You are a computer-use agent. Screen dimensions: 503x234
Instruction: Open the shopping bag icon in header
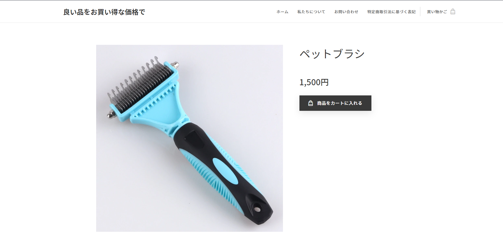pyautogui.click(x=453, y=12)
